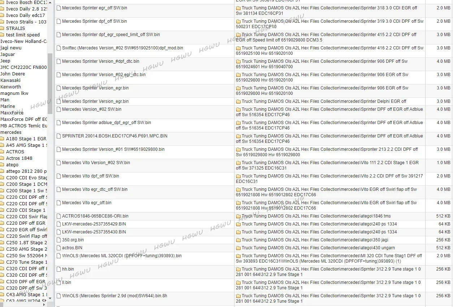Select the Jaguar folder in the tree

click(x=8, y=54)
